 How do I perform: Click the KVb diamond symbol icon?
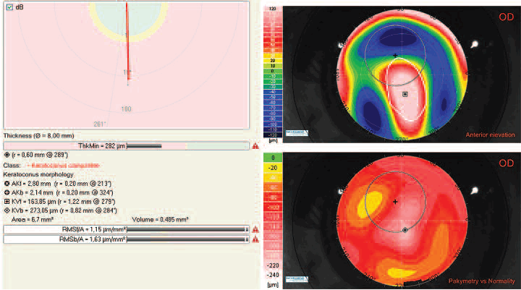pos(7,210)
